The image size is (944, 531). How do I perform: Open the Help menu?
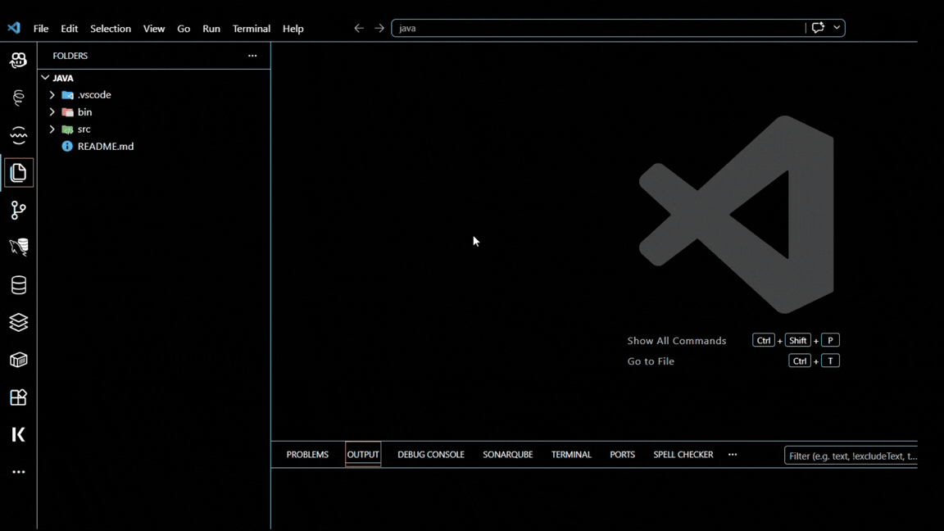click(x=293, y=29)
